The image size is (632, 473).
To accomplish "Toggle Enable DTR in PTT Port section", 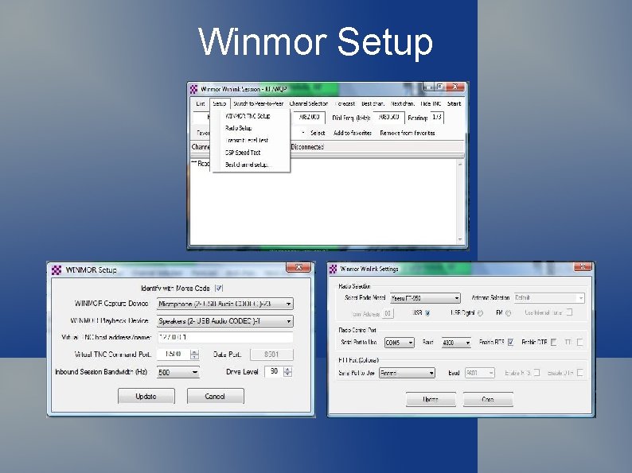I will (x=580, y=373).
